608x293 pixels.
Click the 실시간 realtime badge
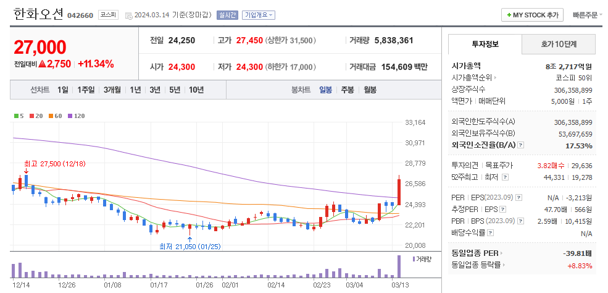click(x=228, y=15)
